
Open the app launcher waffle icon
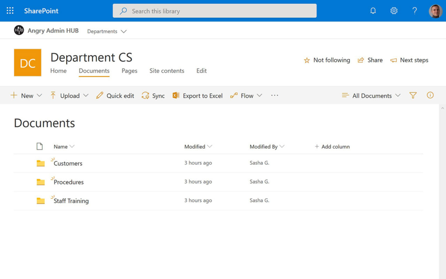[x=10, y=11]
